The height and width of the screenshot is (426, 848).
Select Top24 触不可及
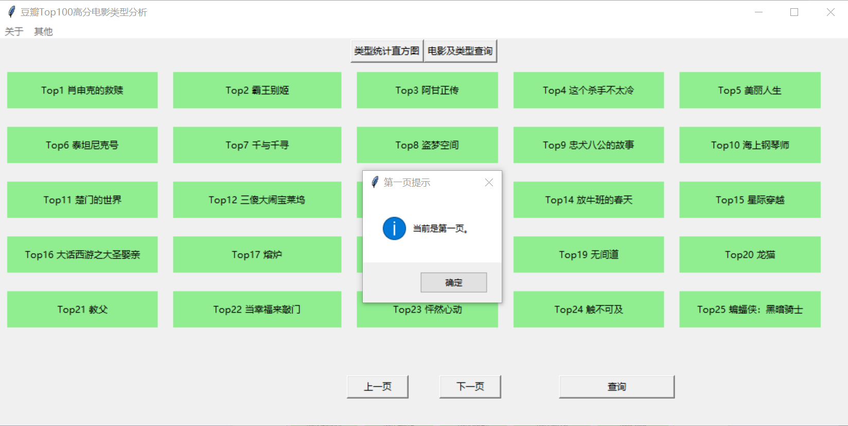tap(589, 309)
